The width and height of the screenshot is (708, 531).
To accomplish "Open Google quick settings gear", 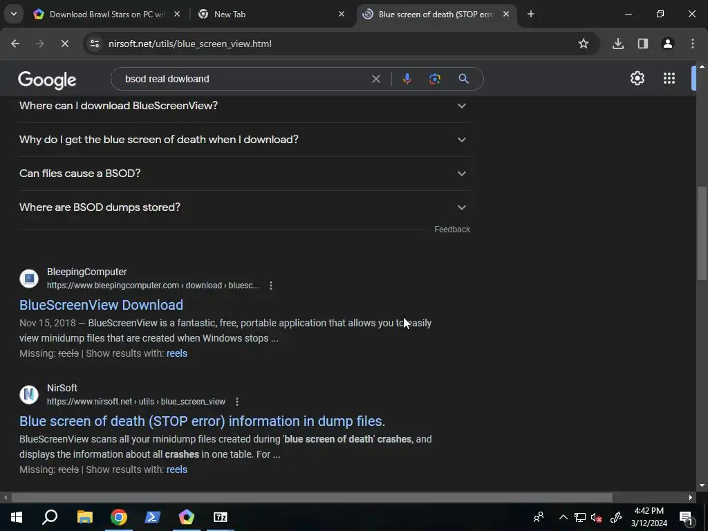I will (x=637, y=79).
